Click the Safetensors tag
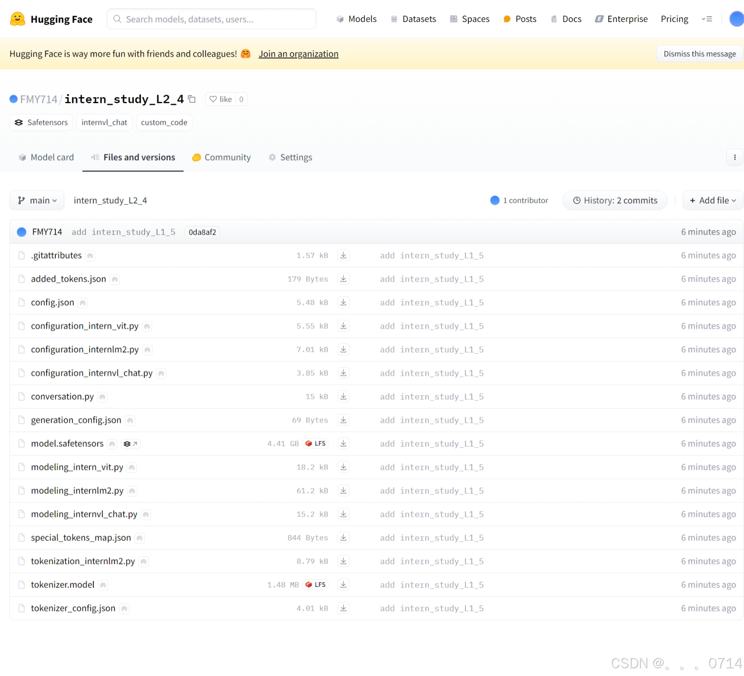Viewport: 744px width, 676px height. point(41,123)
